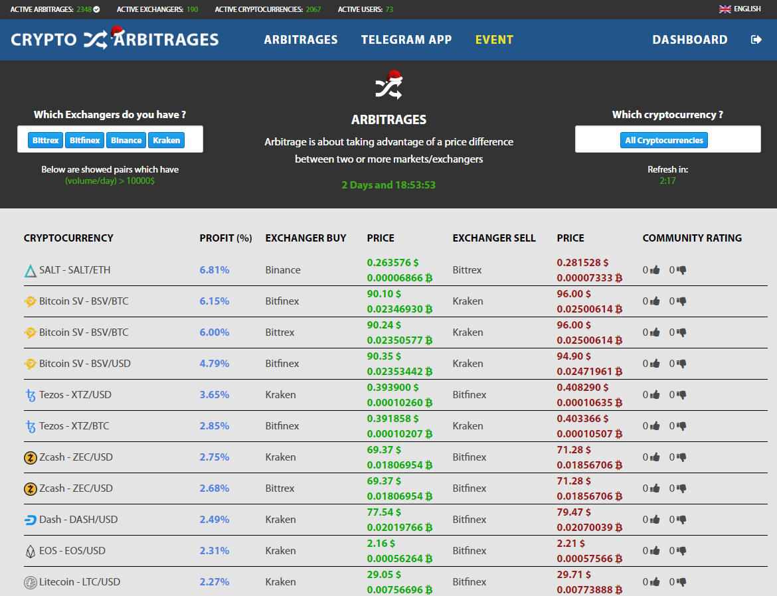Click the (volume/day) > 10000$ note
777x596 pixels.
pyautogui.click(x=110, y=181)
